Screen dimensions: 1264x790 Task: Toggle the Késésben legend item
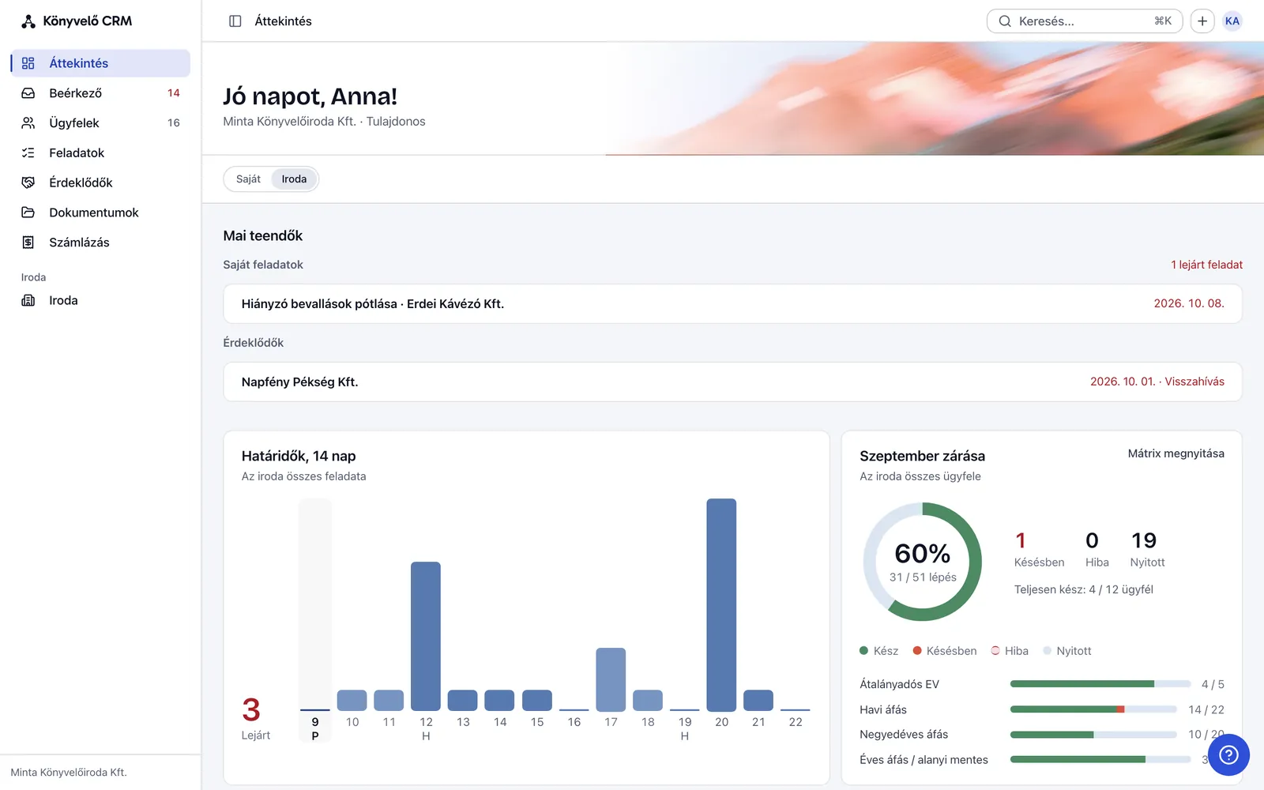point(945,651)
